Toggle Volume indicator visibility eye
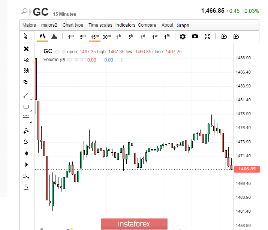 click(70, 60)
